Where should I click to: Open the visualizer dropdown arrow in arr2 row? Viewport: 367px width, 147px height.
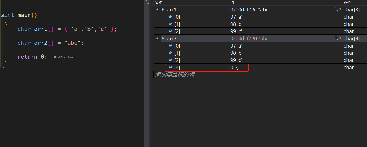(340, 38)
